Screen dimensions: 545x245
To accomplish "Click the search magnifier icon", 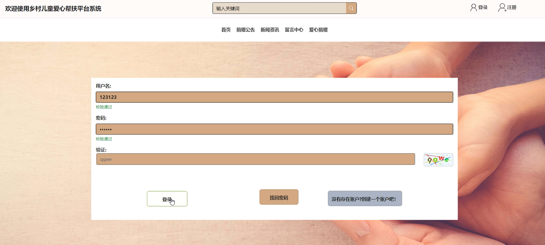I will coord(351,8).
